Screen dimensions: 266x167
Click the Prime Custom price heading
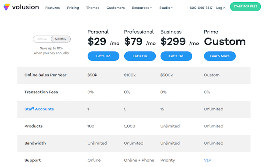[225, 41]
